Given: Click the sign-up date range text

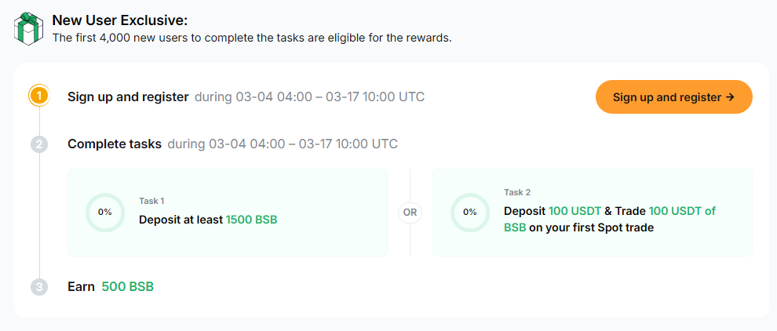Looking at the screenshot, I should tap(309, 97).
